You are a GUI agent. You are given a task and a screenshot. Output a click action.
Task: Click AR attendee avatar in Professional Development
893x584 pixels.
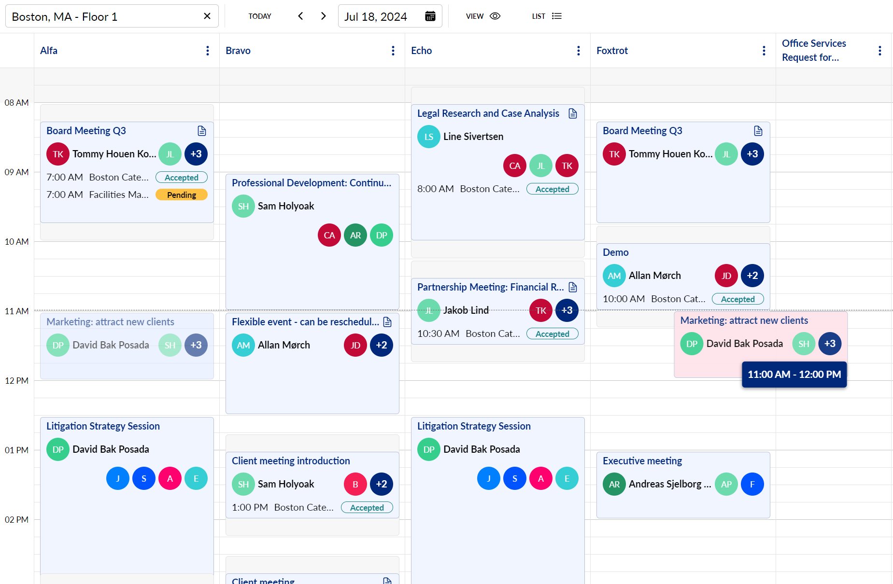click(x=355, y=235)
